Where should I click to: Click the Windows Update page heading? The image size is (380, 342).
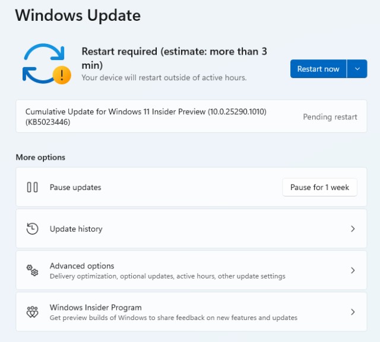[78, 15]
